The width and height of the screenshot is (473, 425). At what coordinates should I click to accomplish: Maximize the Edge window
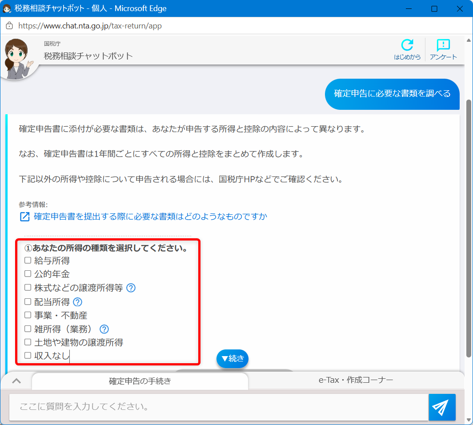[434, 8]
